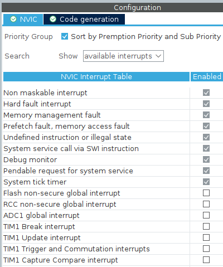Enable TIM1 Break interrupt

click(206, 226)
